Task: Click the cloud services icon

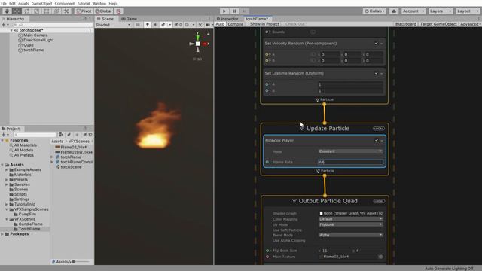Action: [393, 11]
